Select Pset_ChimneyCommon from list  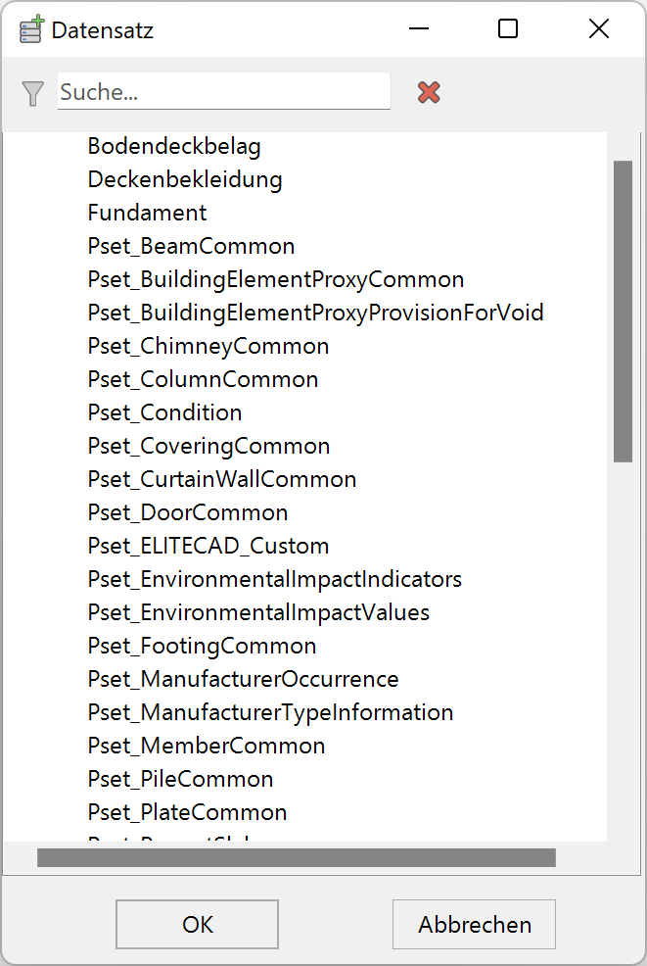click(208, 346)
